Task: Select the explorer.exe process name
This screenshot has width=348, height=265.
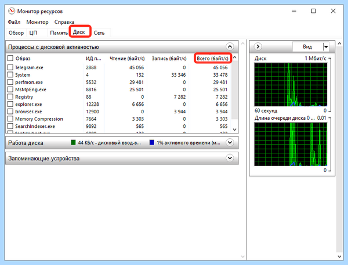Action: click(x=28, y=104)
